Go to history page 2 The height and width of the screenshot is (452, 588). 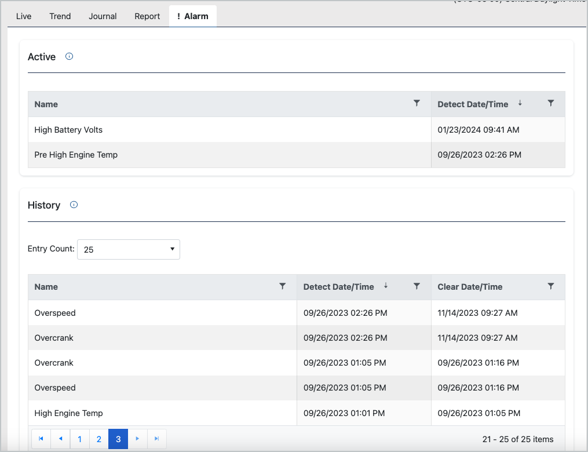tap(99, 439)
